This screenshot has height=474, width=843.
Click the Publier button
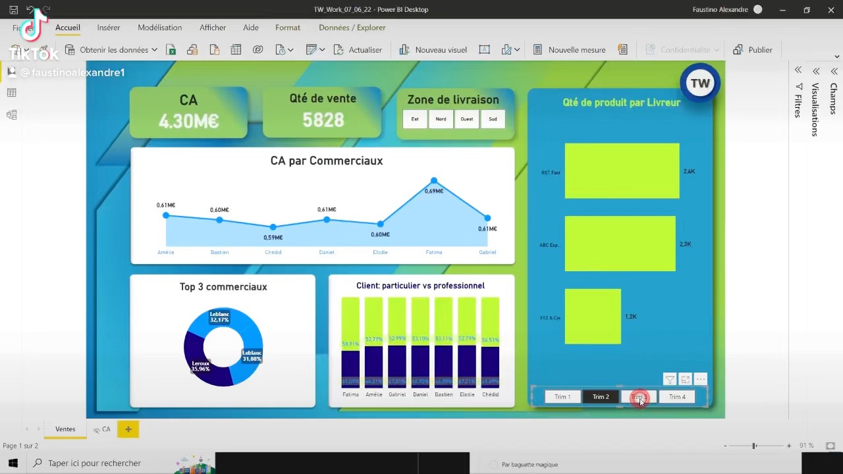click(x=753, y=50)
